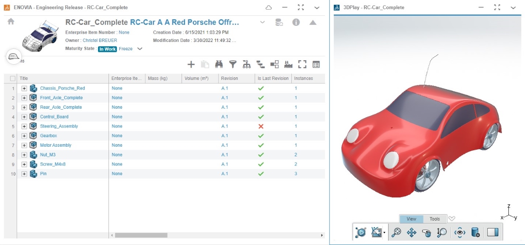
Task: Click the Nut_M3 part cube icon
Action: 33,155
